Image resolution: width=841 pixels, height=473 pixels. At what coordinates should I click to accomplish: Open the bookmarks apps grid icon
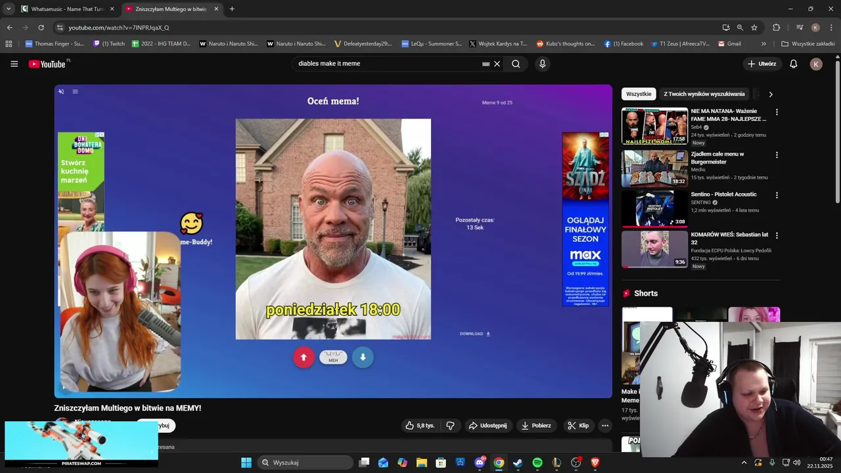(x=9, y=44)
